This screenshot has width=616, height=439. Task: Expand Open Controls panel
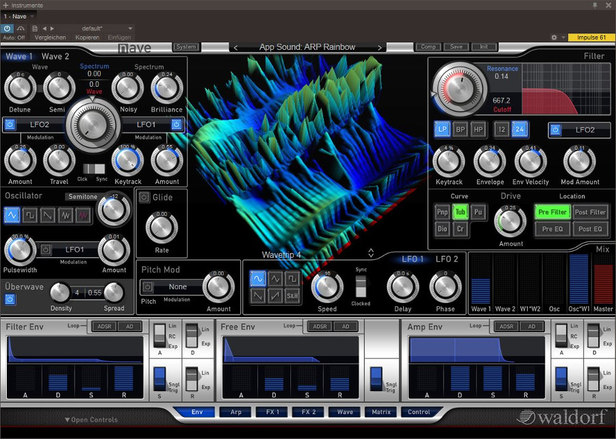point(91,420)
